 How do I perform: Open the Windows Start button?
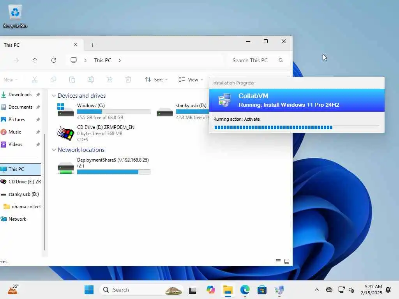89,290
